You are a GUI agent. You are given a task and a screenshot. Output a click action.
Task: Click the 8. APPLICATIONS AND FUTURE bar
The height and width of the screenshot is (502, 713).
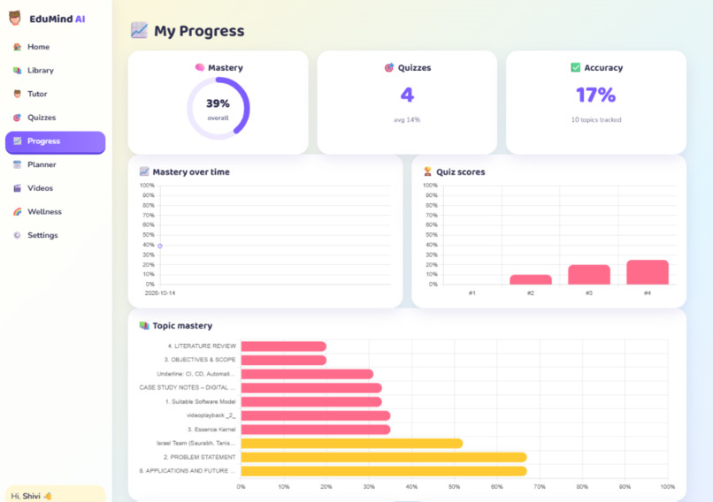384,471
